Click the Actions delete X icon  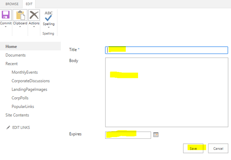tap(34, 15)
